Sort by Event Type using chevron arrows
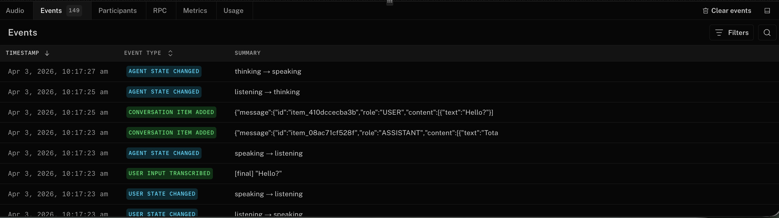 pyautogui.click(x=170, y=53)
